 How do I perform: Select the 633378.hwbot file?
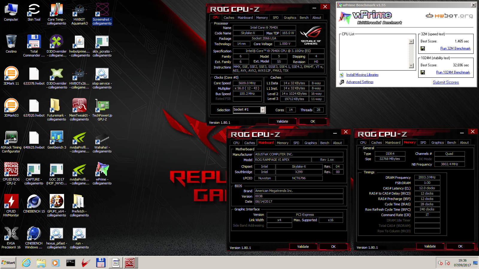[34, 76]
